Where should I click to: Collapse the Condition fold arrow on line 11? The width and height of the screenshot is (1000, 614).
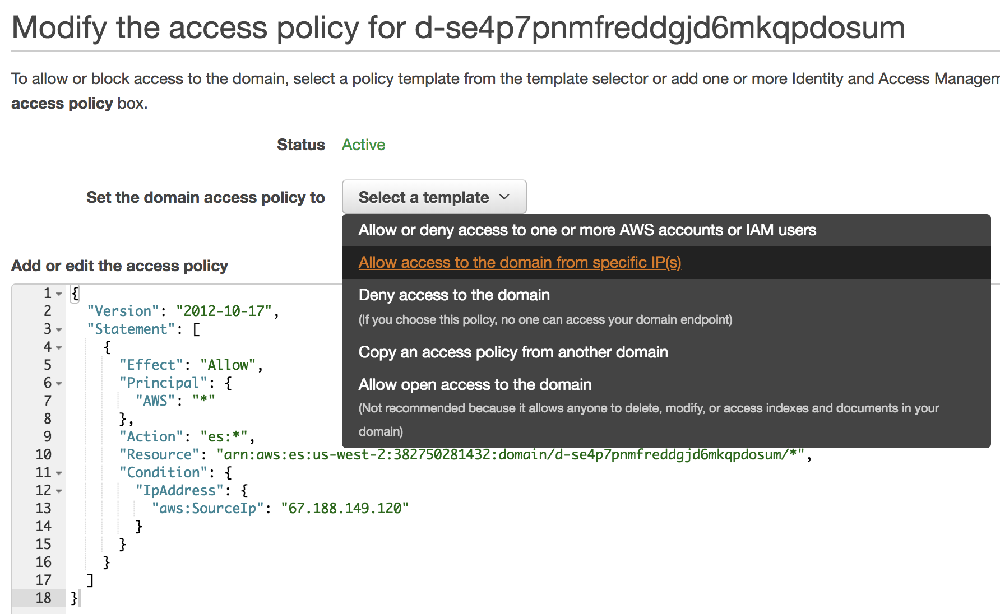(59, 473)
